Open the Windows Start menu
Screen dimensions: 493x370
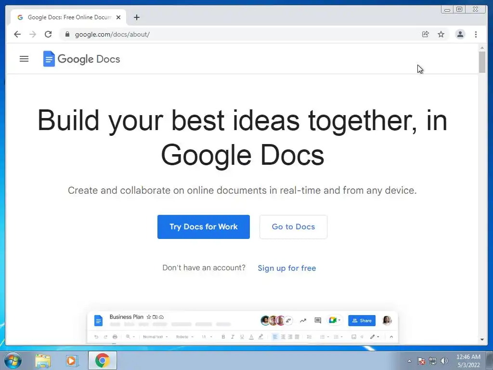click(13, 360)
